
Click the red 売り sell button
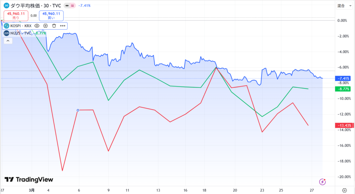click(16, 16)
